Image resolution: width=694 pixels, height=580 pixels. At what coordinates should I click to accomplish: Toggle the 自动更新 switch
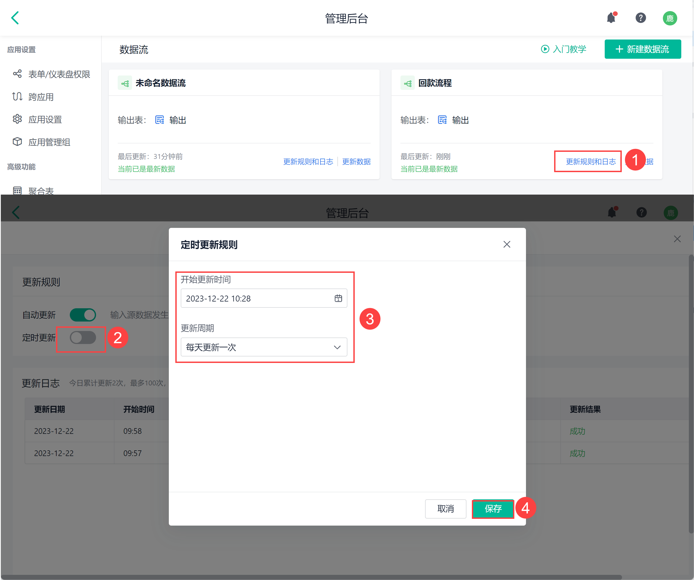[x=83, y=315]
